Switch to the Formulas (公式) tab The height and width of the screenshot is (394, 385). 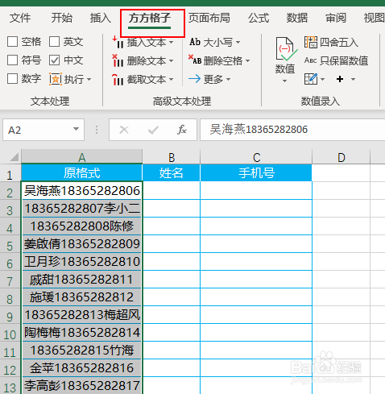[x=259, y=19]
